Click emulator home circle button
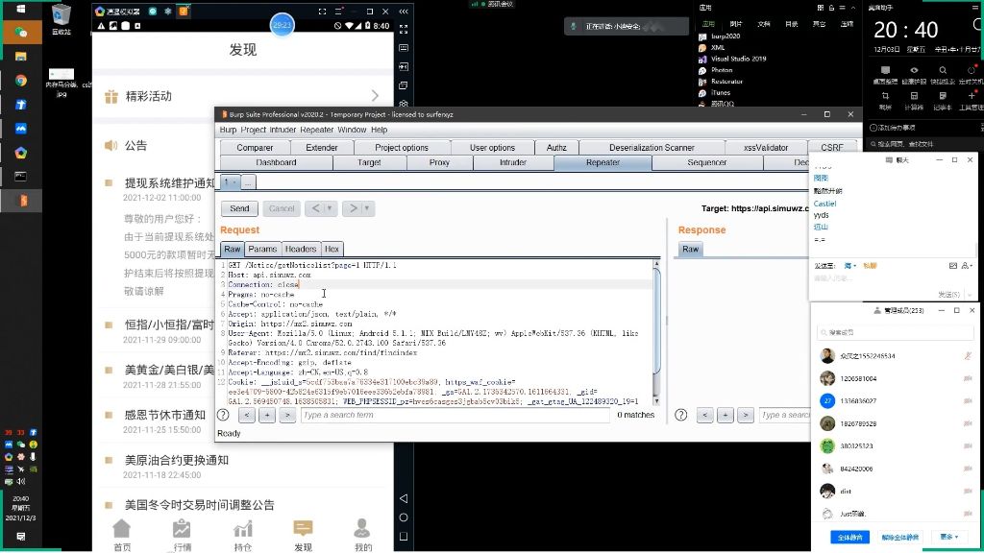Screen dimensions: 984x553 pos(404,517)
